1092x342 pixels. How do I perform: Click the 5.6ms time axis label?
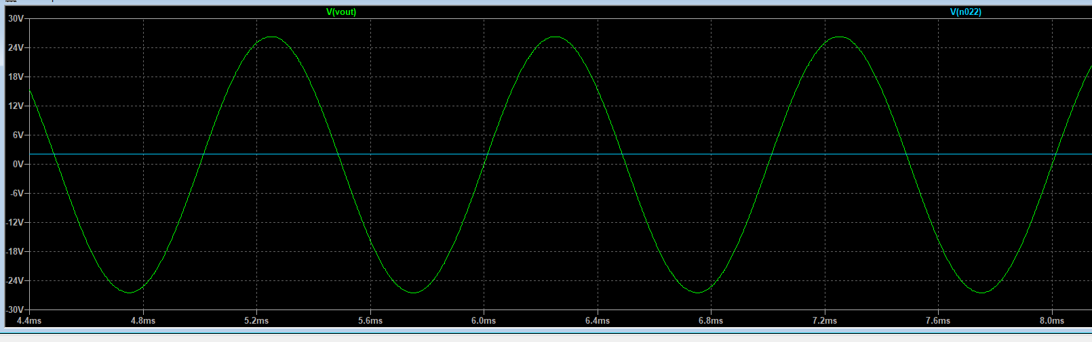[x=370, y=321]
